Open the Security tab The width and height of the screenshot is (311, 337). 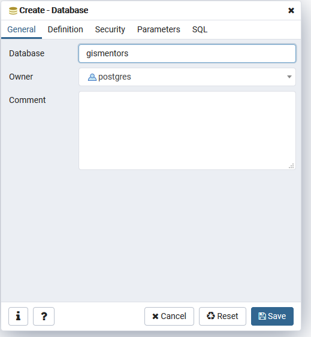tap(110, 29)
